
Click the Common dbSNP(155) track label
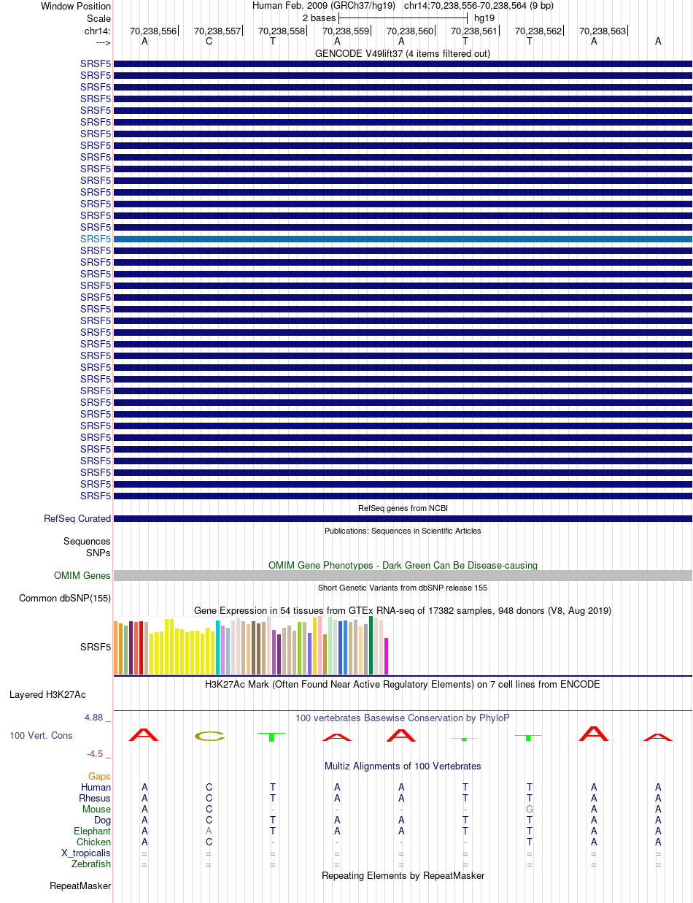coord(65,598)
